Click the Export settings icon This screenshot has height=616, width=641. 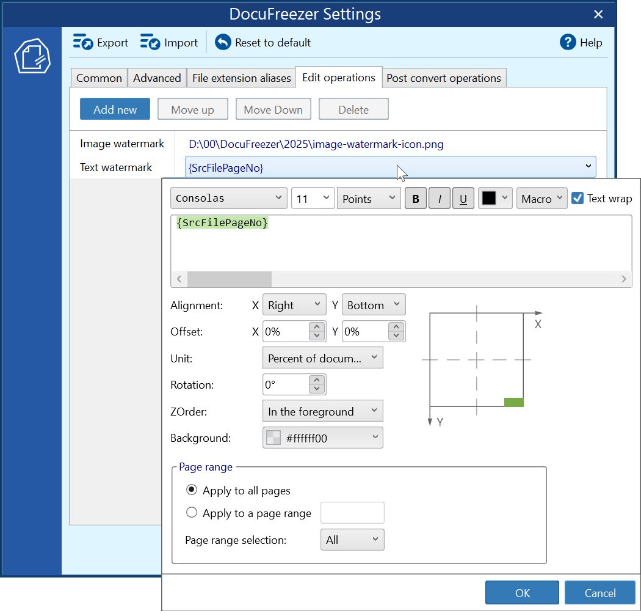click(82, 42)
